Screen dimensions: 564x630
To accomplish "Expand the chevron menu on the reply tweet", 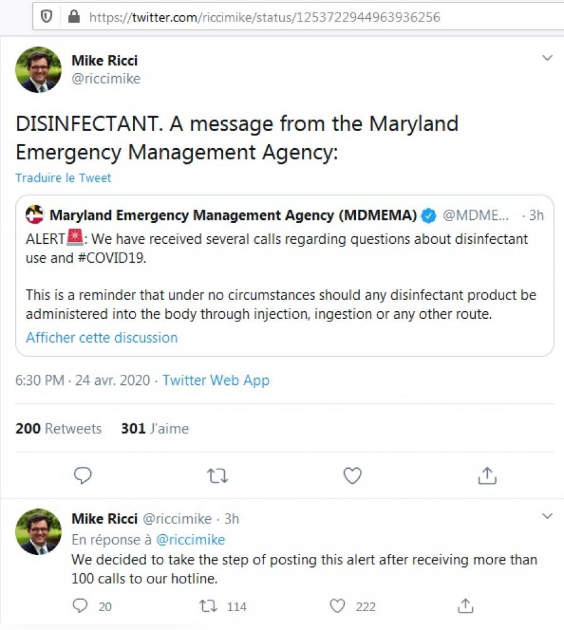I will tap(547, 516).
